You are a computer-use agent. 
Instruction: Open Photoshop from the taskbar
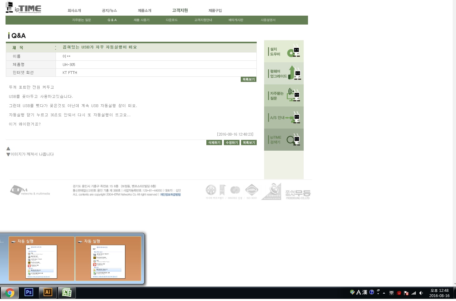[29, 292]
